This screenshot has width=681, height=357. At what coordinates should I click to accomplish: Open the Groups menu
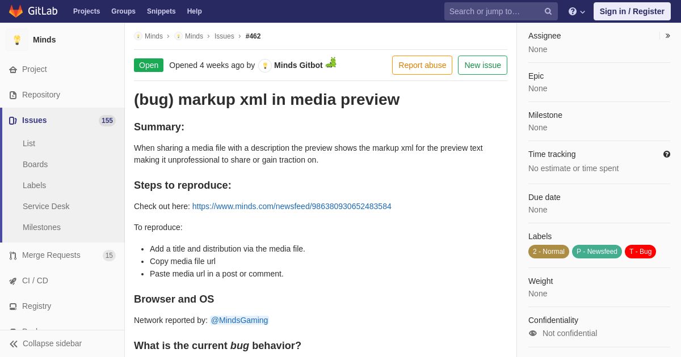click(123, 11)
